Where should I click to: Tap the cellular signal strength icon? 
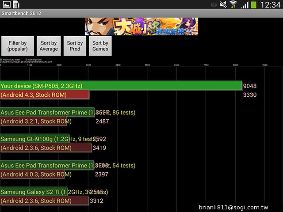[245, 5]
